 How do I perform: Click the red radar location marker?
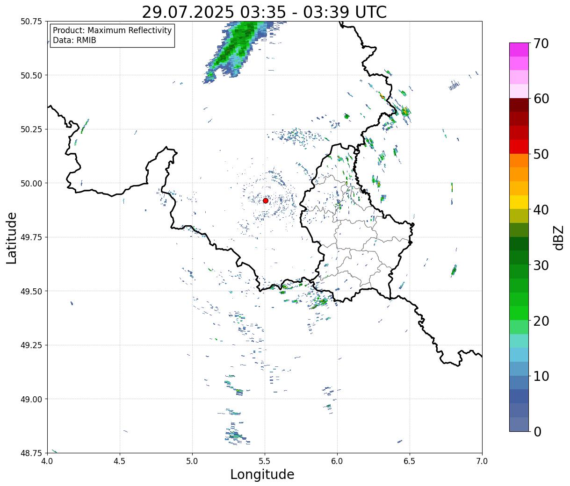pyautogui.click(x=266, y=200)
